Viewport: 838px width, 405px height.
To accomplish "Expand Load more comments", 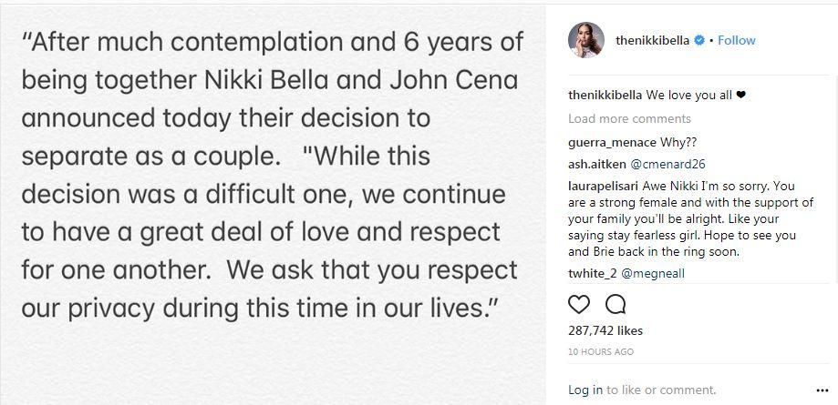I will [x=629, y=118].
